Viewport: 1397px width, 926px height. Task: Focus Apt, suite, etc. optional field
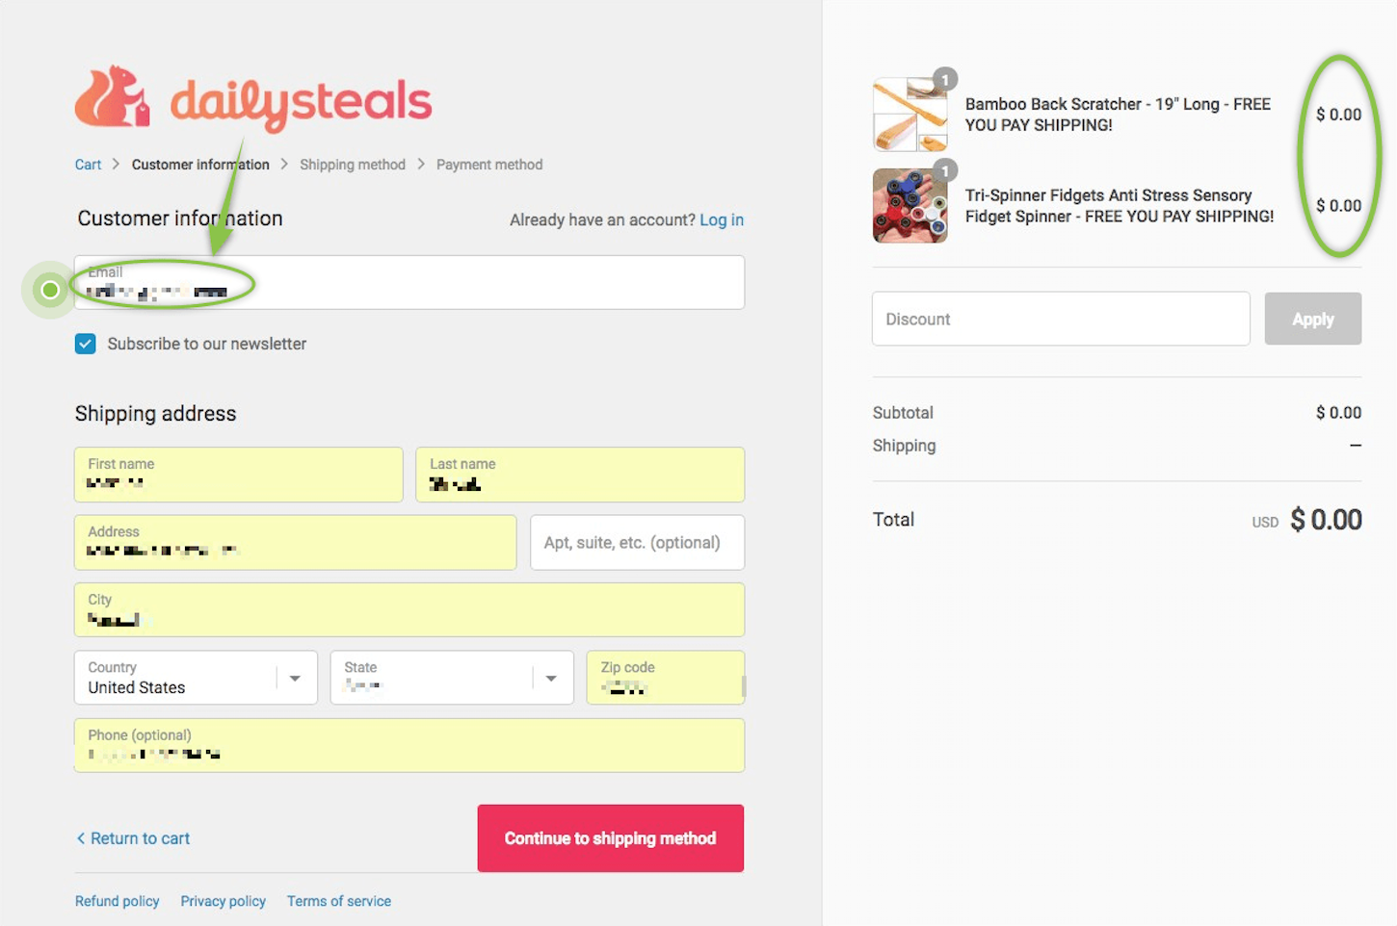638,542
